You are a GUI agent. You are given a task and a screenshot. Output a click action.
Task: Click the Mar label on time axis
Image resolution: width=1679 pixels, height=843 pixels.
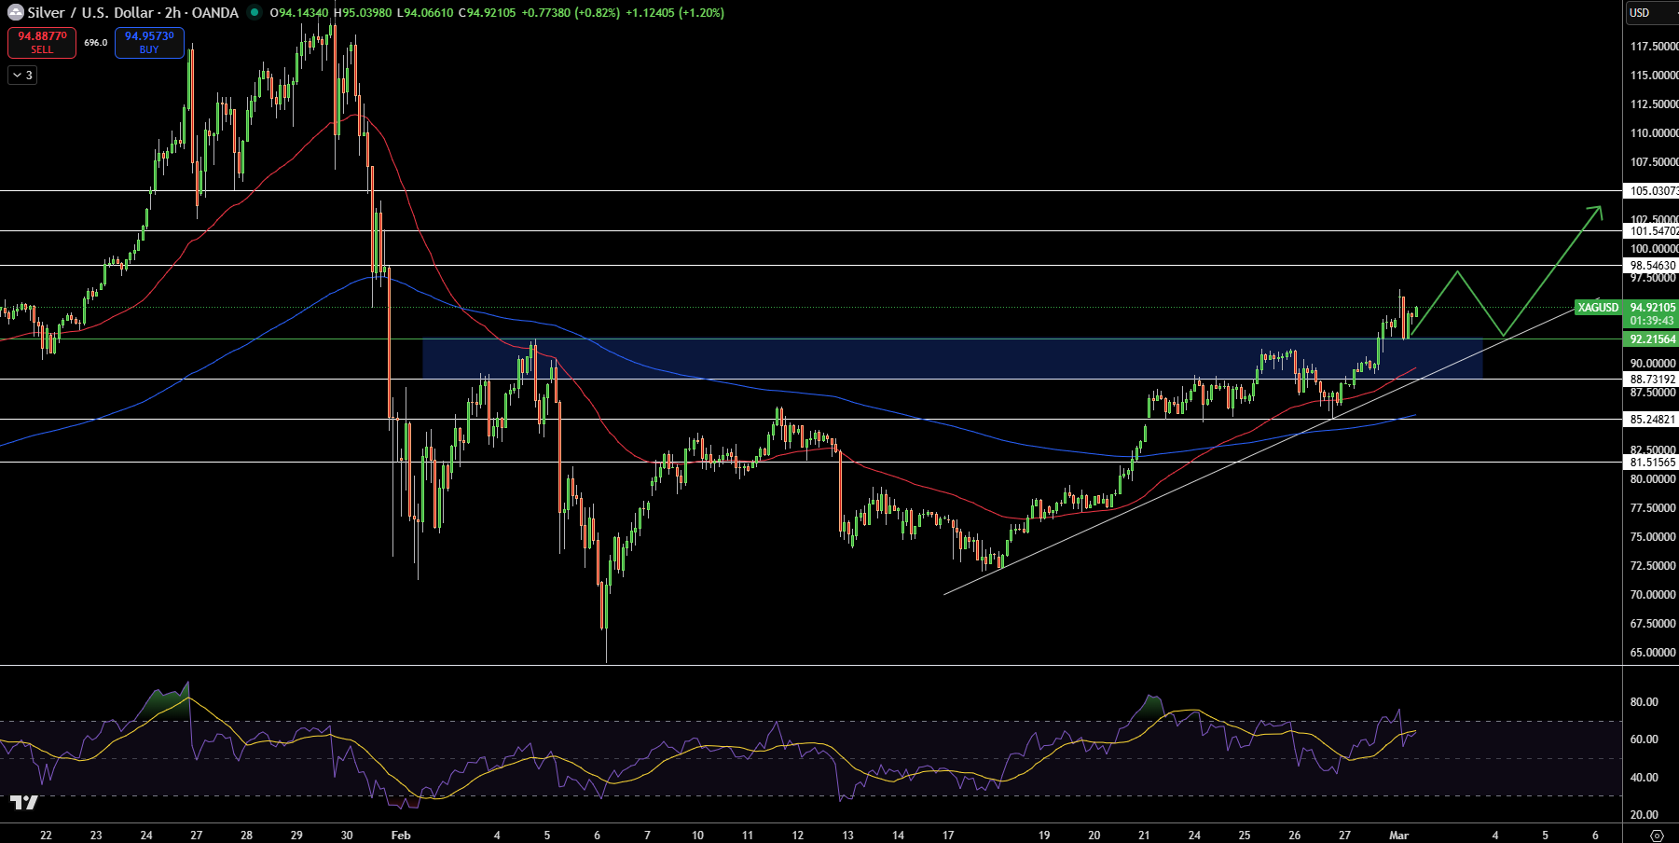click(x=1398, y=836)
